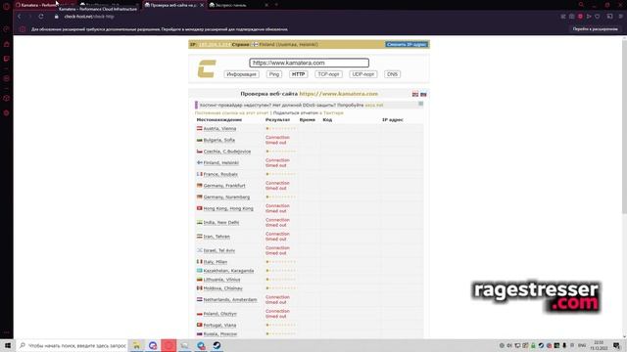This screenshot has height=352, width=627.
Task: Open Opera GX red taskbar icon
Action: click(169, 345)
